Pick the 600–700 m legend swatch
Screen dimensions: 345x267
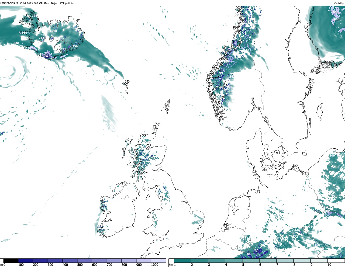coord(99,261)
